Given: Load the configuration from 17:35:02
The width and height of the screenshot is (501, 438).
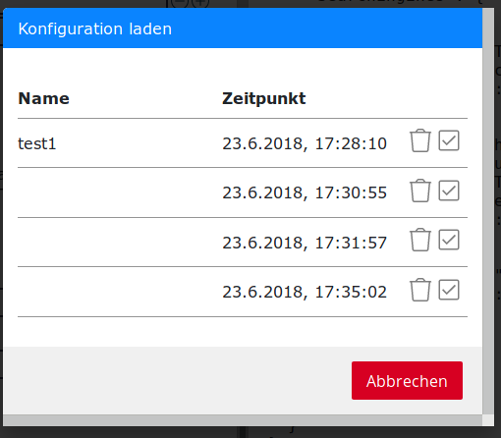Looking at the screenshot, I should pos(449,290).
